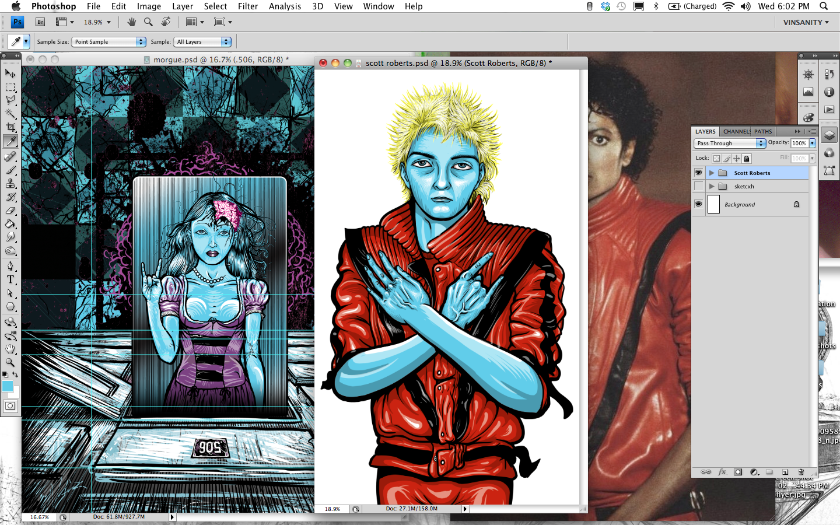The width and height of the screenshot is (840, 525).
Task: Click the delete layer trash icon
Action: [x=801, y=472]
